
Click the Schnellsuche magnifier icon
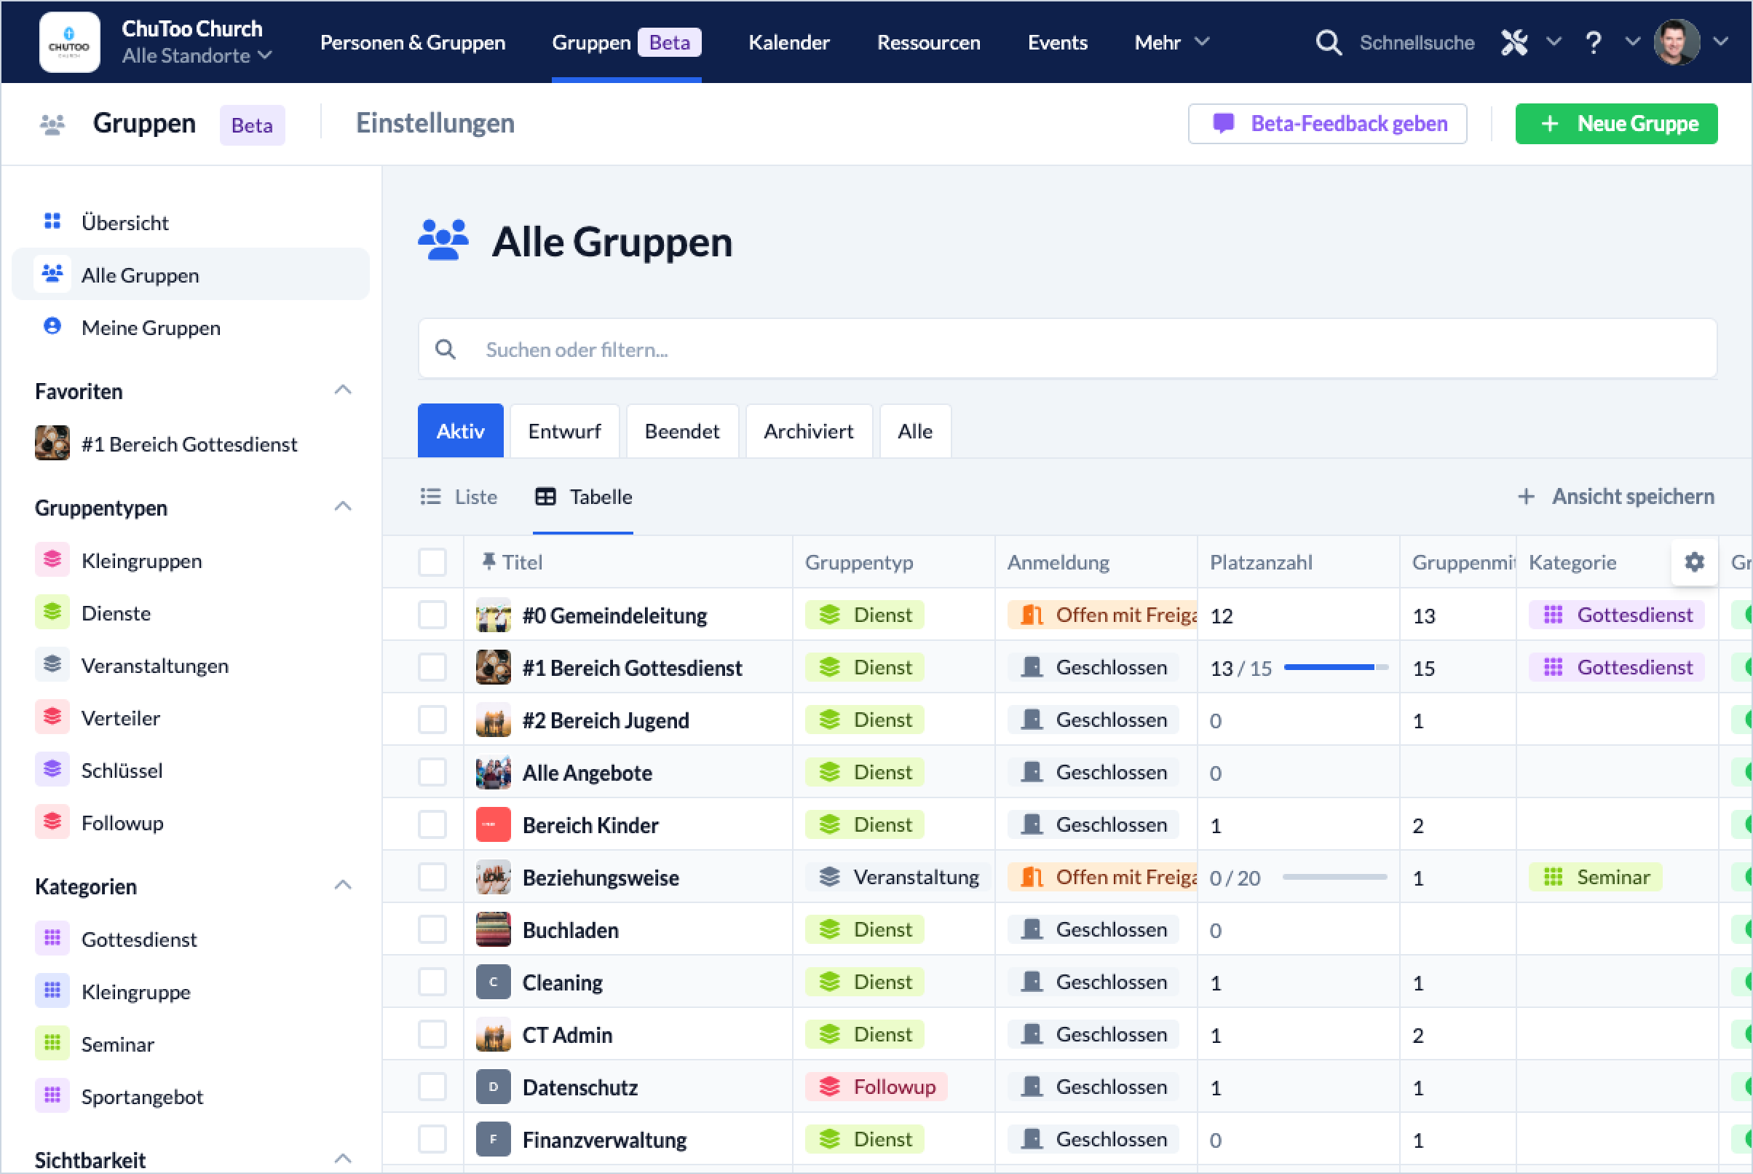1328,42
